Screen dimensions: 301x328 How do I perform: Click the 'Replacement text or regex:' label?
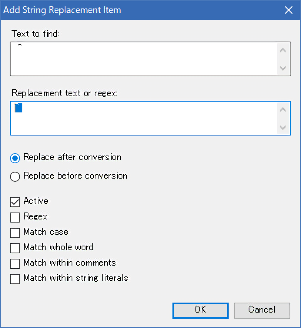coord(64,93)
